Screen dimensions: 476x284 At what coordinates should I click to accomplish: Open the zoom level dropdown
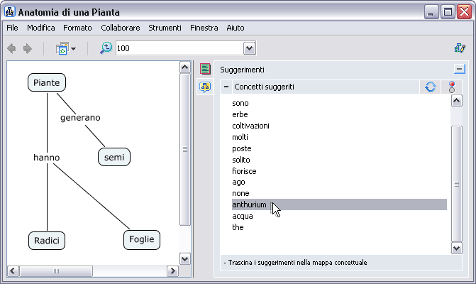tap(249, 48)
